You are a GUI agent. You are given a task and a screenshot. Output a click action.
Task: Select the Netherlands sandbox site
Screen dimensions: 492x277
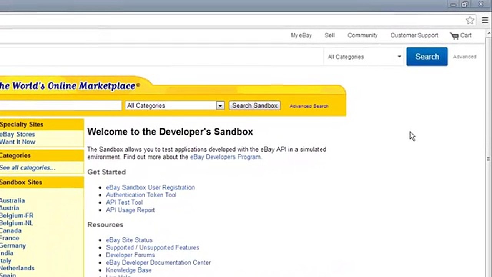pos(17,268)
